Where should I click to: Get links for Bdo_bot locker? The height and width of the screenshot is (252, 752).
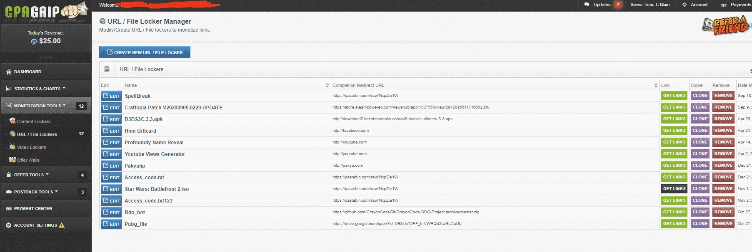674,212
